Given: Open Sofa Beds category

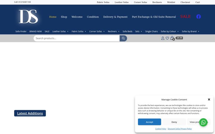Looking at the screenshot, I should click(128, 31).
